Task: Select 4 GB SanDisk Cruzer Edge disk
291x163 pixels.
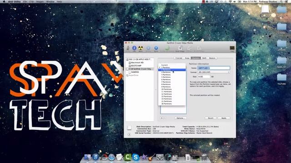Action: pyautogui.click(x=140, y=69)
